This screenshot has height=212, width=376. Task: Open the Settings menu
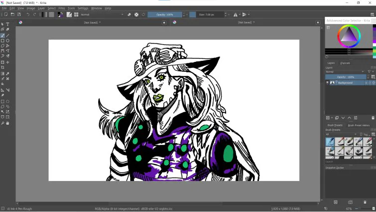click(x=83, y=8)
